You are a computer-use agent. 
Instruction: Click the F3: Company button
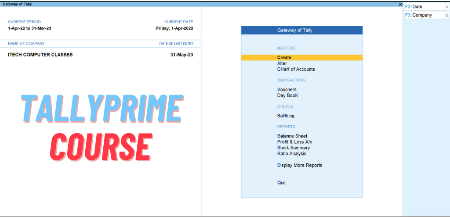pyautogui.click(x=424, y=15)
